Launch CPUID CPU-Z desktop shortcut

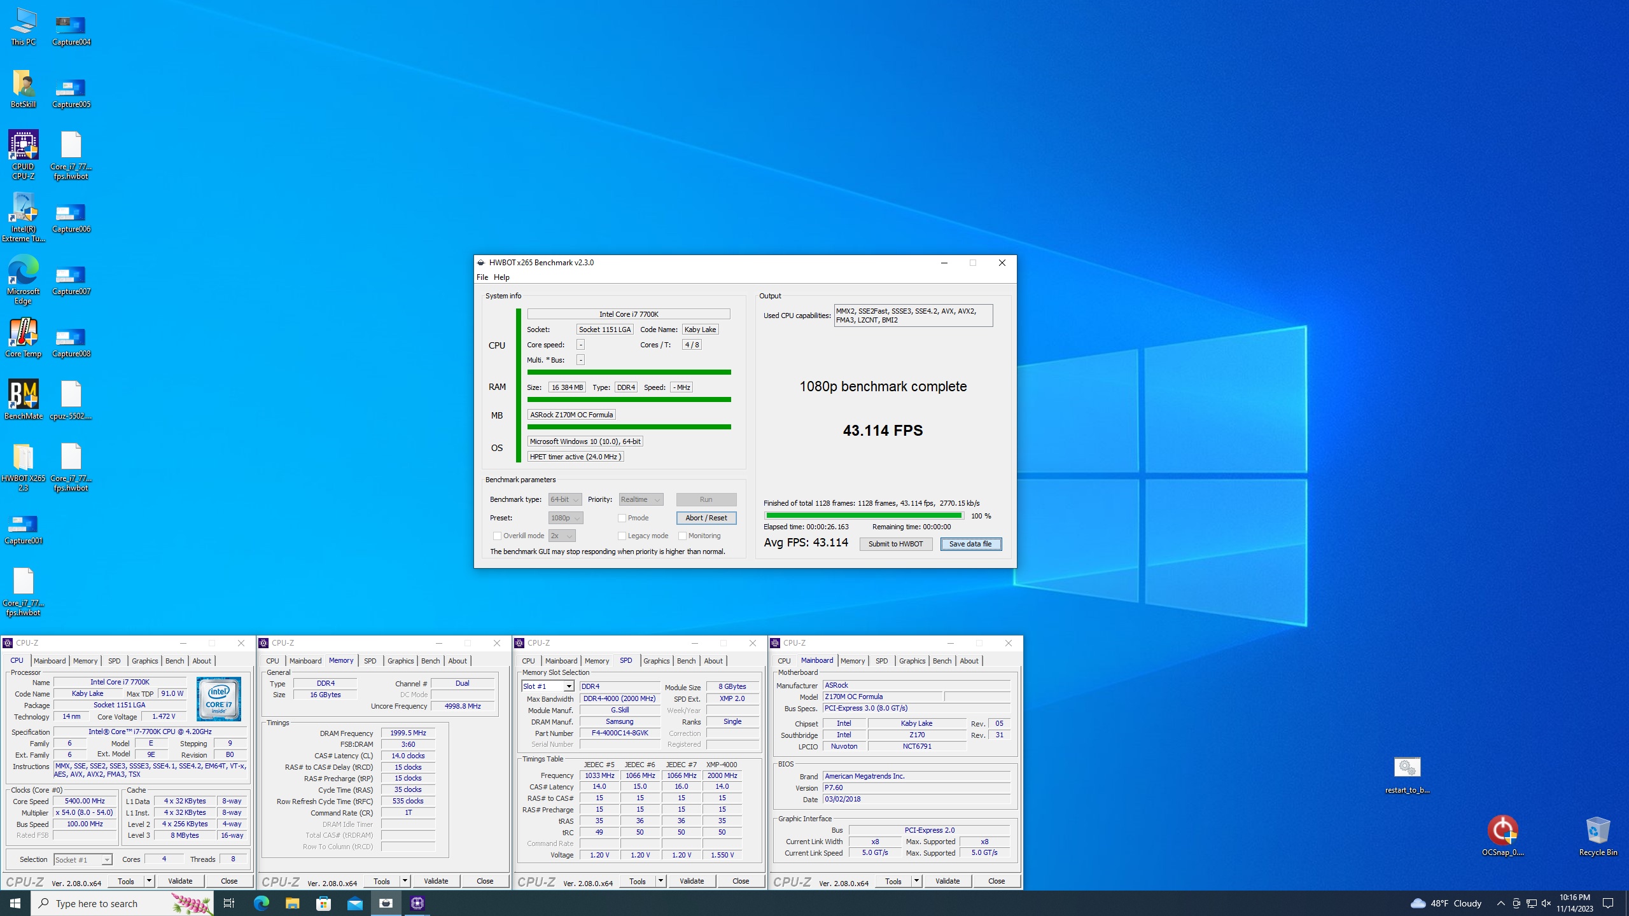coord(23,155)
